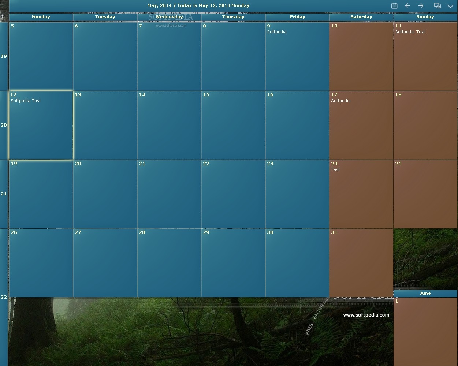Select the May 30 day cell

[297, 263]
